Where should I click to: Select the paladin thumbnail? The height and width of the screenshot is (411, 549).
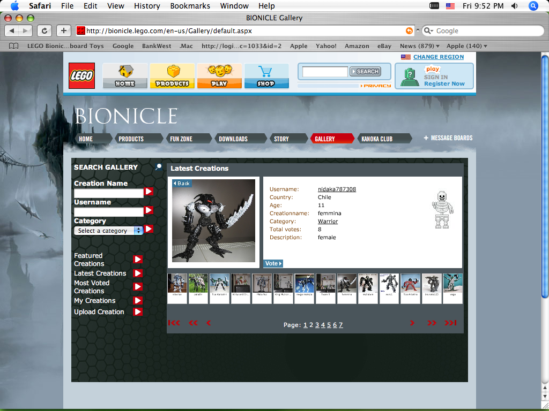click(198, 288)
